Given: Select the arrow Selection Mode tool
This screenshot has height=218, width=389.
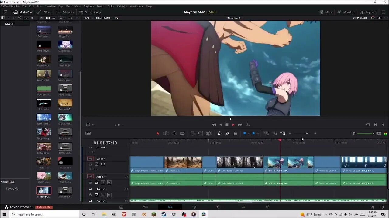Looking at the screenshot, I should click(x=157, y=134).
